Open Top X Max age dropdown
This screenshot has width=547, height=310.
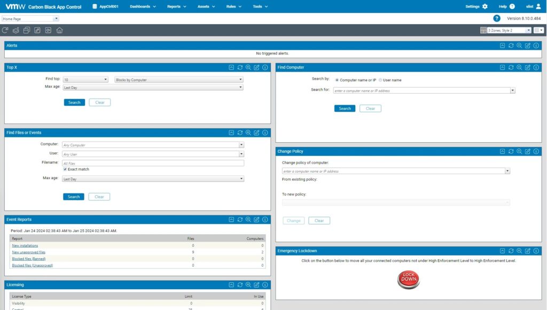click(x=153, y=87)
